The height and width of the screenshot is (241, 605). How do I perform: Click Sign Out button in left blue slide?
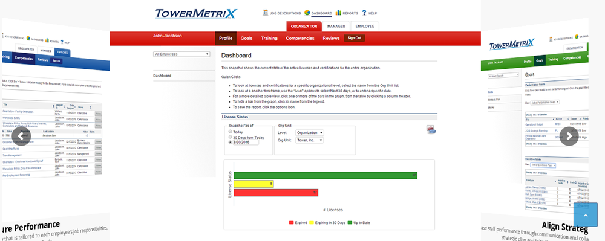click(56, 61)
